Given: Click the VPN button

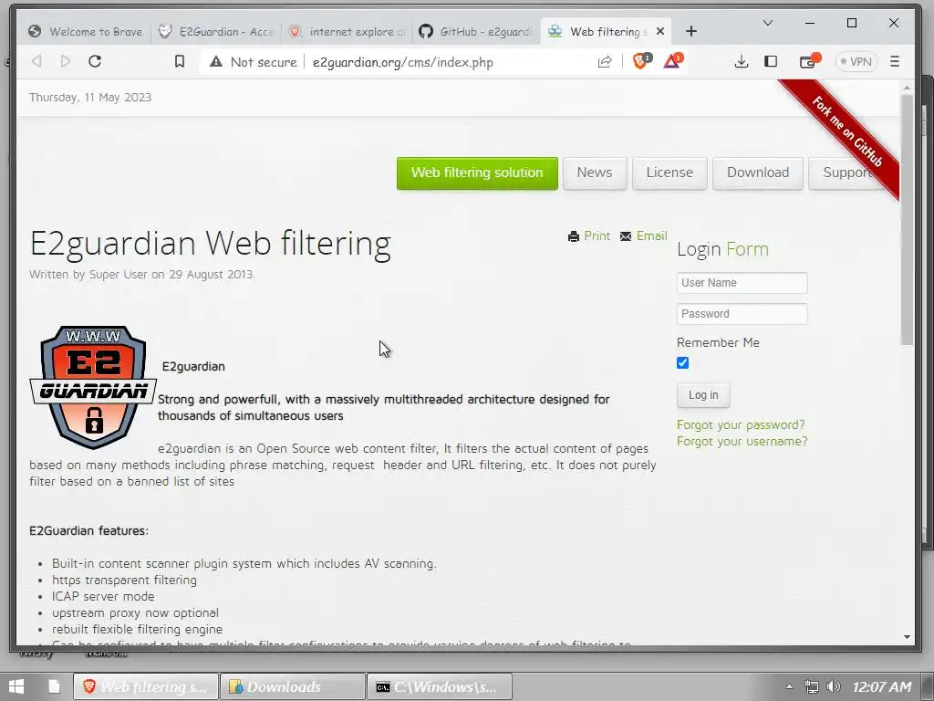Looking at the screenshot, I should [x=856, y=61].
